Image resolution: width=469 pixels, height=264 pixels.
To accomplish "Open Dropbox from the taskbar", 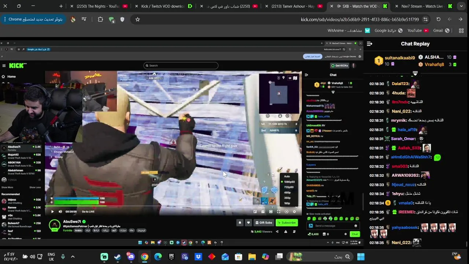I will click(198, 257).
